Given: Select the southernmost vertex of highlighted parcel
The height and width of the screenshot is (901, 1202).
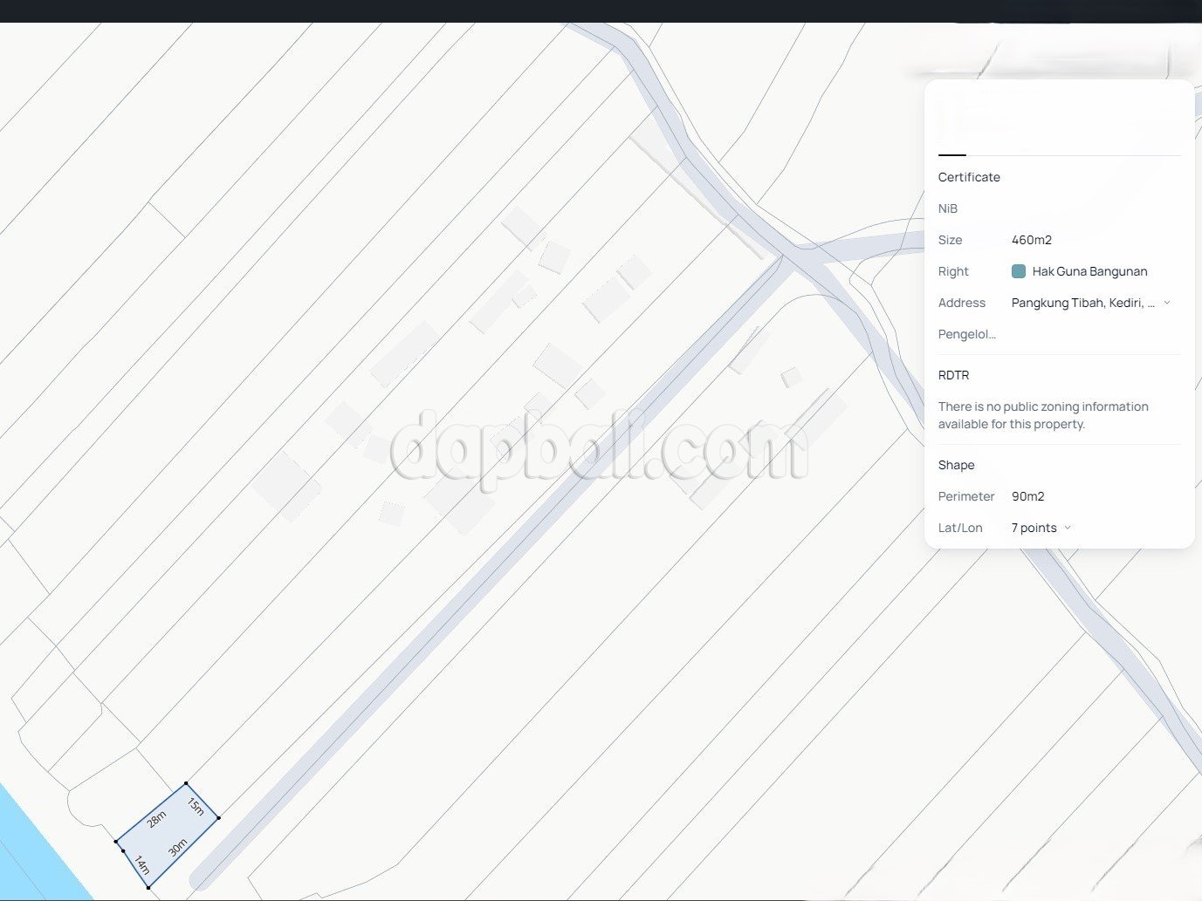Looking at the screenshot, I should point(148,888).
